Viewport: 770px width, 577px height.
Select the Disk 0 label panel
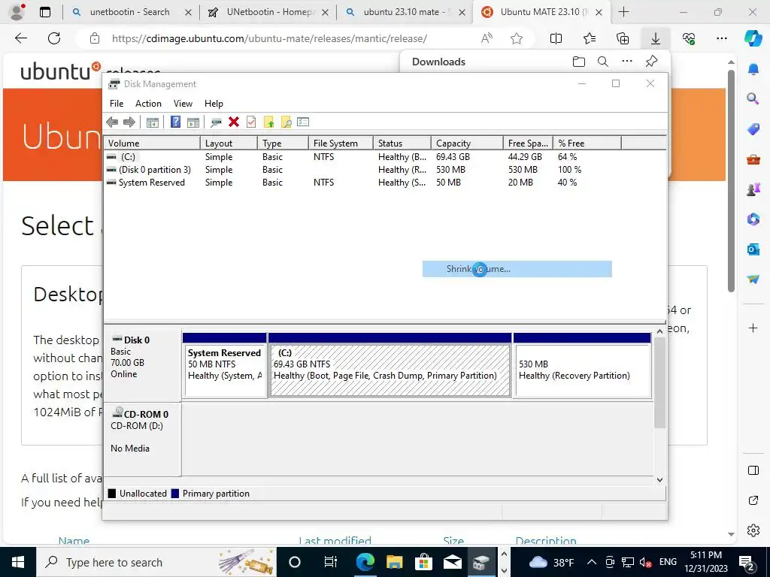click(142, 364)
